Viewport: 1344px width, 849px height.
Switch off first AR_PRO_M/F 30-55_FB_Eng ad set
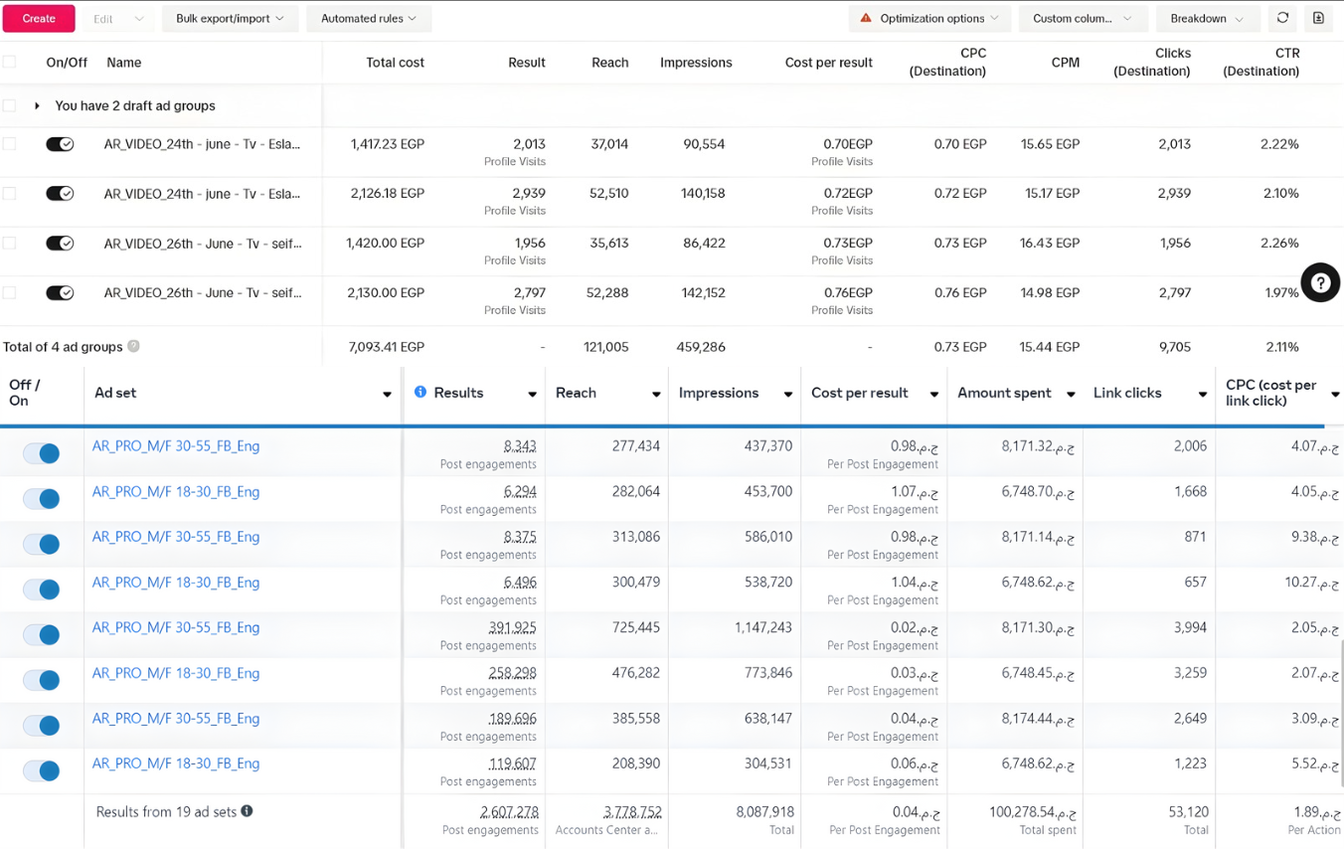pyautogui.click(x=42, y=453)
